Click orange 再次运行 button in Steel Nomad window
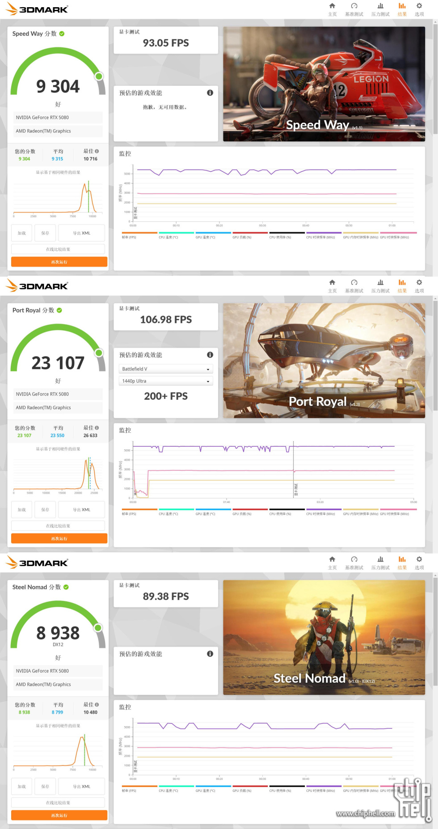This screenshot has width=438, height=829. coord(59,816)
